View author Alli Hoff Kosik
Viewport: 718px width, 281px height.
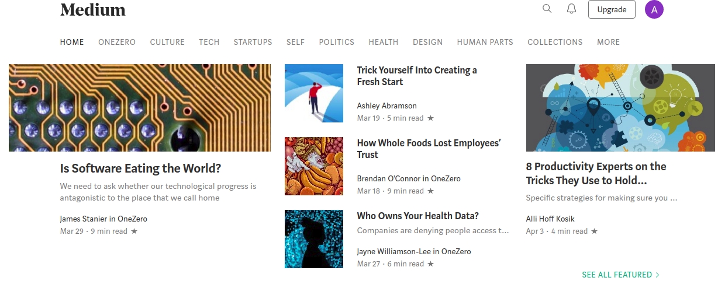click(550, 219)
